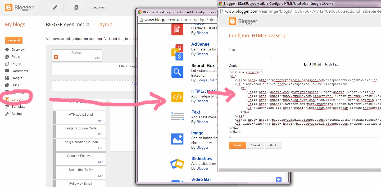The height and width of the screenshot is (187, 381).
Task: Select the HTML/JavaScript gadget icon
Action: point(177,97)
